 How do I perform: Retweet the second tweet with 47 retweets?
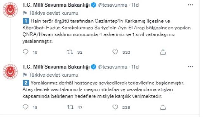(x=70, y=107)
